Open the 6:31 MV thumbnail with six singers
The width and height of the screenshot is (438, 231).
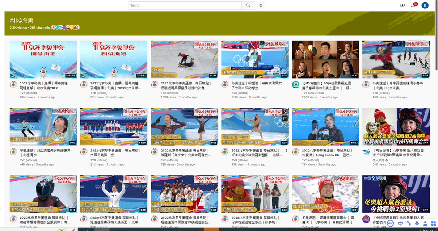(x=326, y=59)
